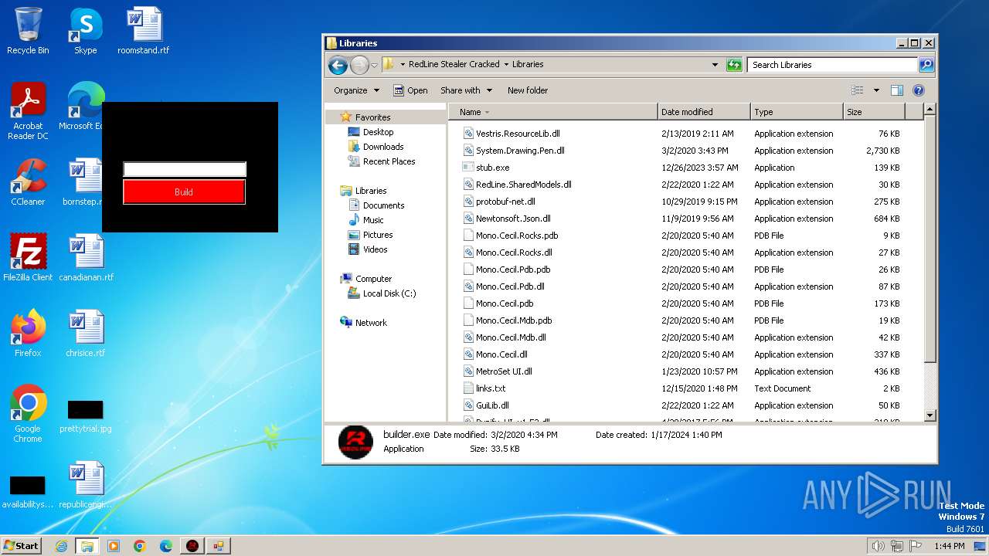Open Pictures library
Image resolution: width=989 pixels, height=556 pixels.
378,235
